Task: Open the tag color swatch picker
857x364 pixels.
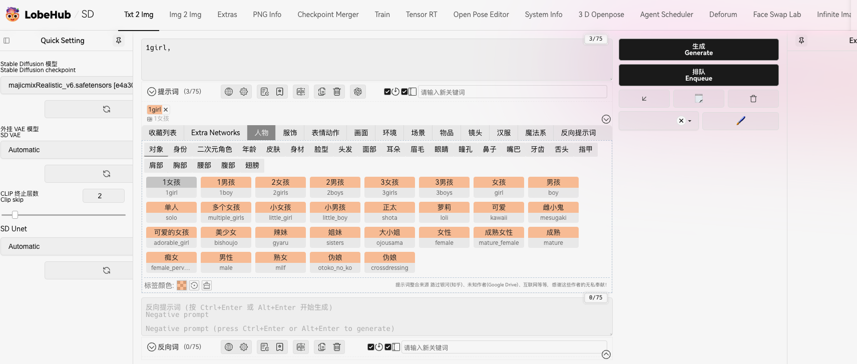Action: click(x=182, y=285)
